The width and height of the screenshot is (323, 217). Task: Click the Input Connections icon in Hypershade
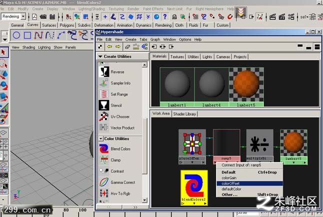[x=154, y=47]
